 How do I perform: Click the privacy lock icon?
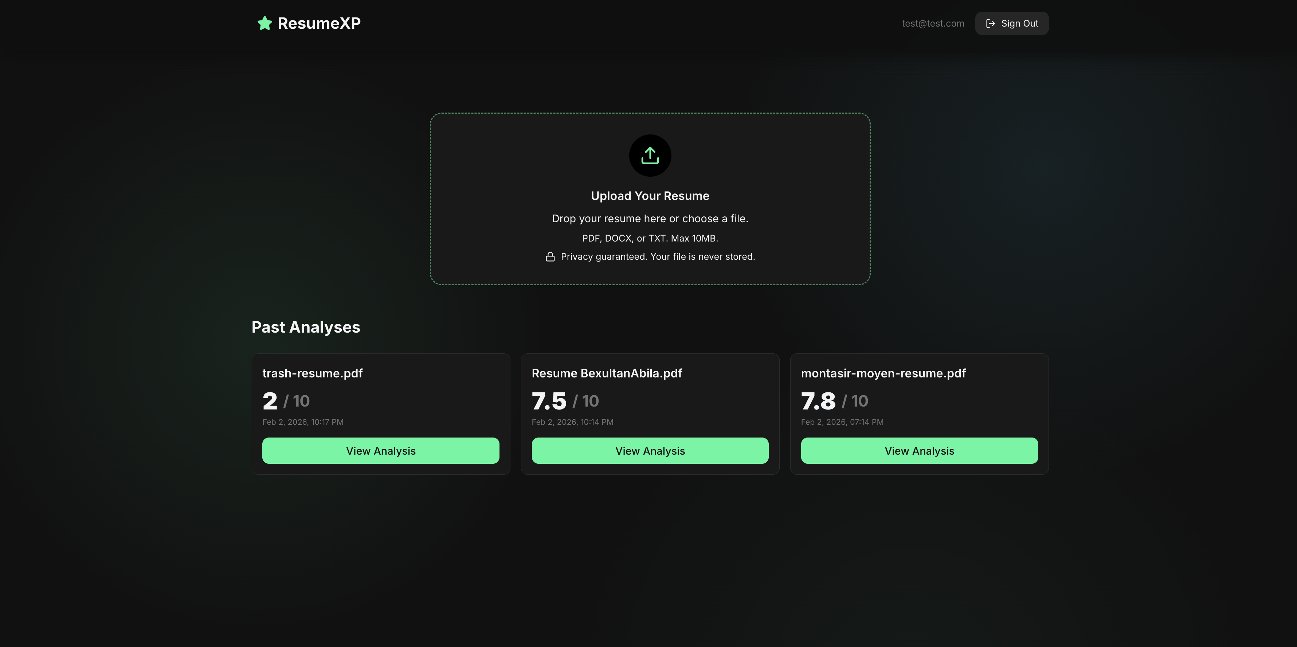[550, 257]
